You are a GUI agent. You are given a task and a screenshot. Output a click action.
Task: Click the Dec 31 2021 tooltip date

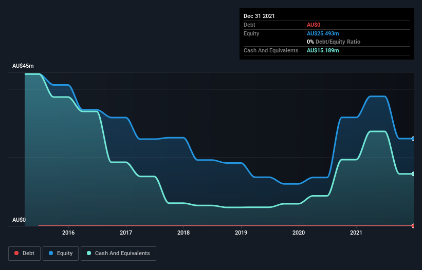259,16
